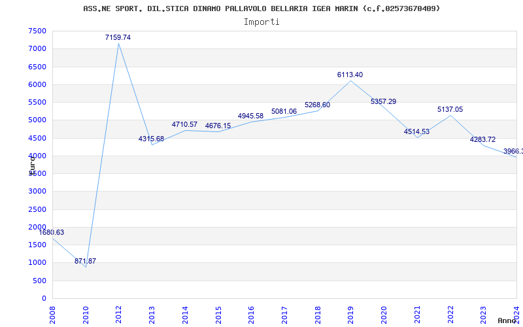
Task: Click the 5357.29 value label
Action: [383, 102]
